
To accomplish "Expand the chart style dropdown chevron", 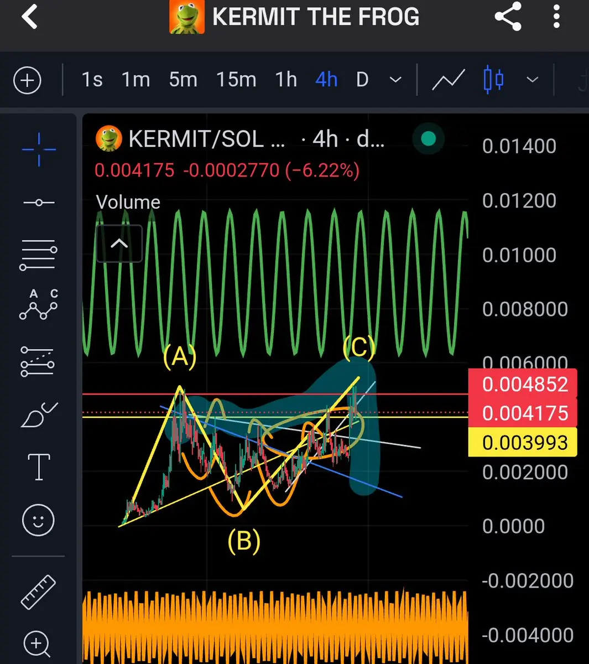I will tap(532, 80).
